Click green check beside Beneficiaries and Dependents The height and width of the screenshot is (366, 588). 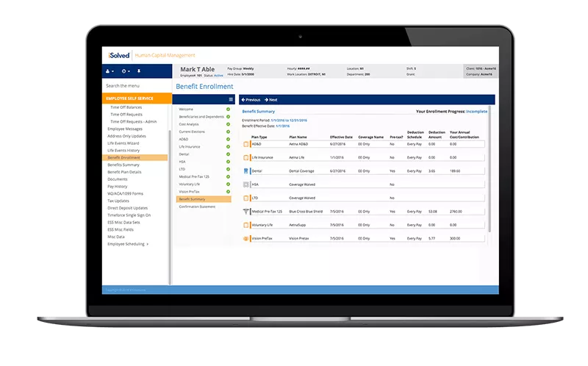click(x=228, y=117)
